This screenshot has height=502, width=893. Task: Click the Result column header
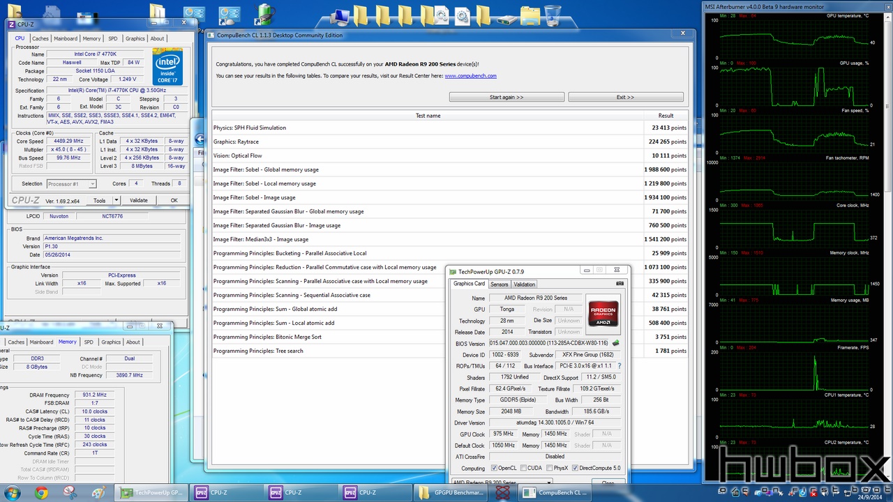pyautogui.click(x=666, y=116)
